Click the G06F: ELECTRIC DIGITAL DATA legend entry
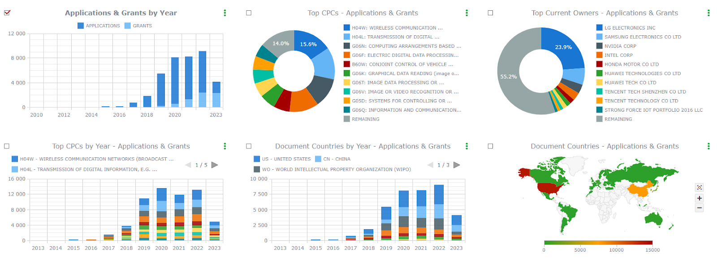 (401, 55)
